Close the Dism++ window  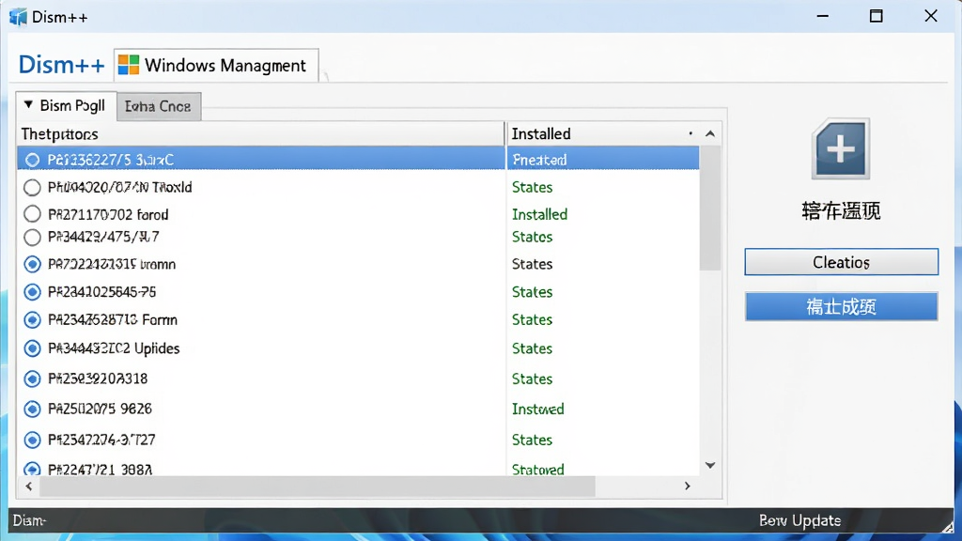(x=931, y=16)
